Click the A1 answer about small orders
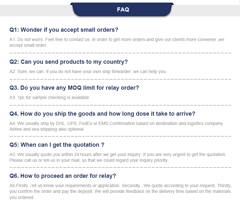This screenshot has width=240, height=206. click(117, 42)
